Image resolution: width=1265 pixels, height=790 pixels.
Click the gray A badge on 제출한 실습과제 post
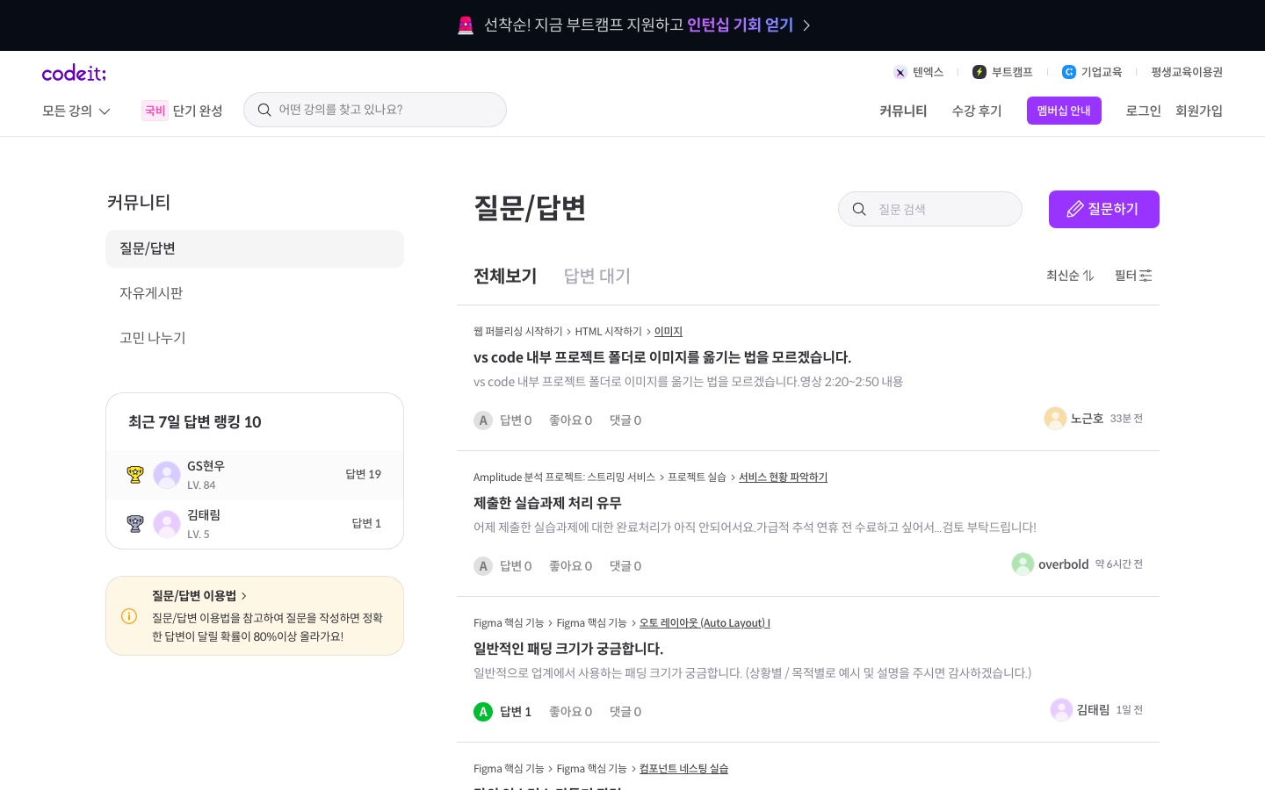pos(483,566)
